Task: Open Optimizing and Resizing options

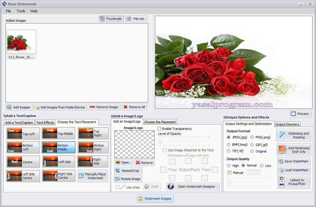Action: click(294, 135)
